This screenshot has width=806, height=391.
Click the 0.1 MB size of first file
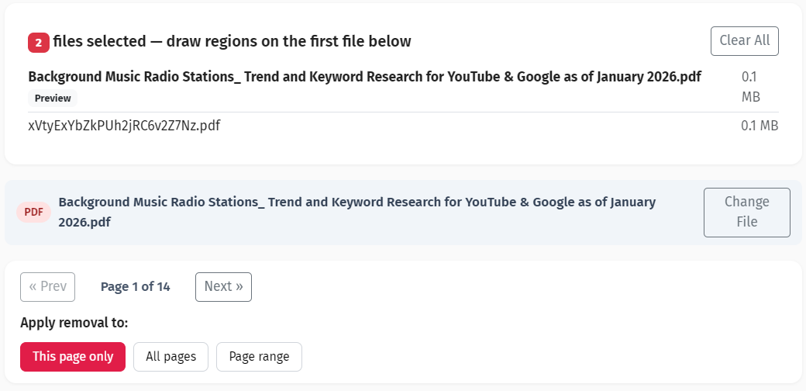tap(750, 87)
